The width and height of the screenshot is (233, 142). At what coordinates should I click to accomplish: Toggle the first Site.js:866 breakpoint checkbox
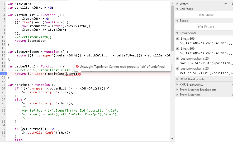(177, 38)
